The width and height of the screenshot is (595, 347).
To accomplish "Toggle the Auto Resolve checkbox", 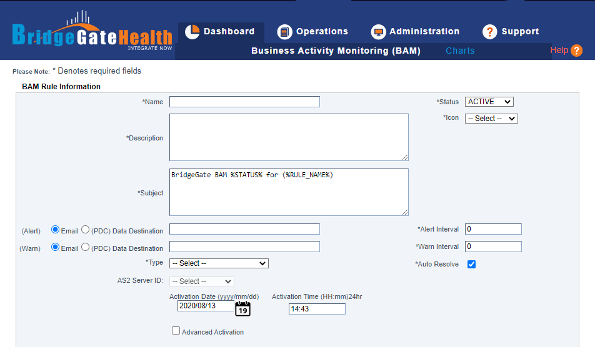I will [x=472, y=264].
